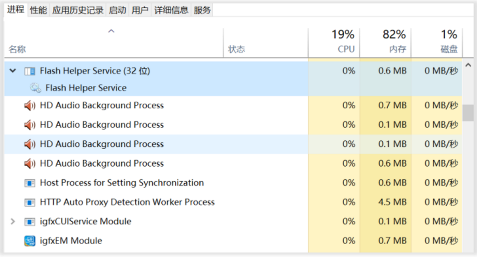Click the 磁盘 column header

click(437, 42)
